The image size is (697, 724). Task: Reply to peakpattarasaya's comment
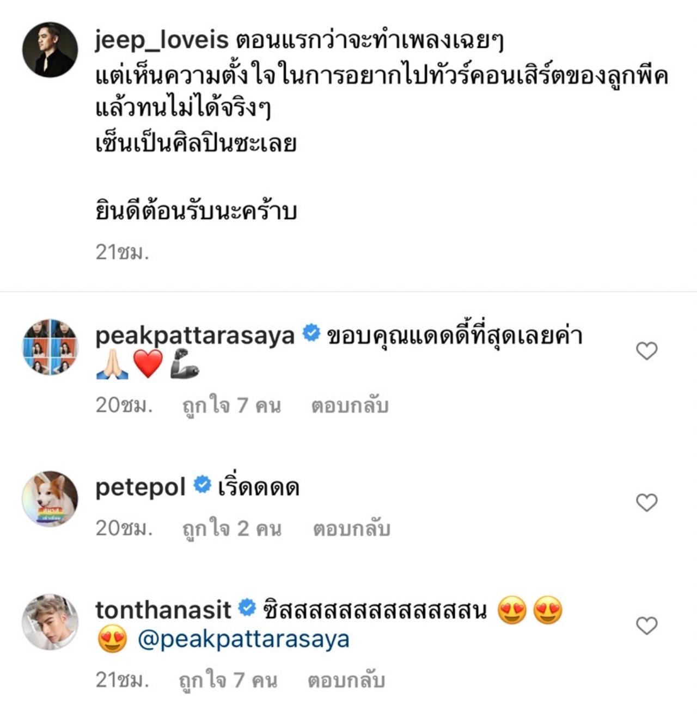tap(350, 406)
